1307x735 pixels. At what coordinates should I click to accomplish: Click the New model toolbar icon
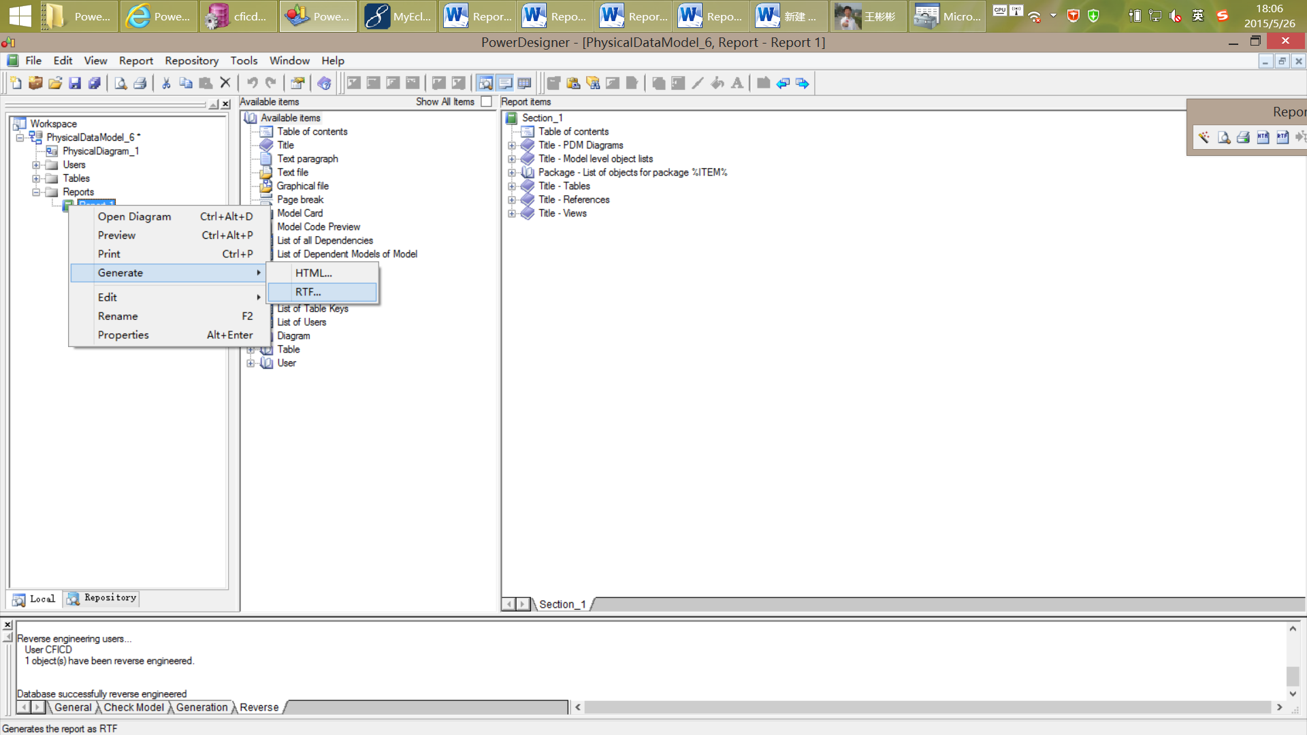coord(16,83)
